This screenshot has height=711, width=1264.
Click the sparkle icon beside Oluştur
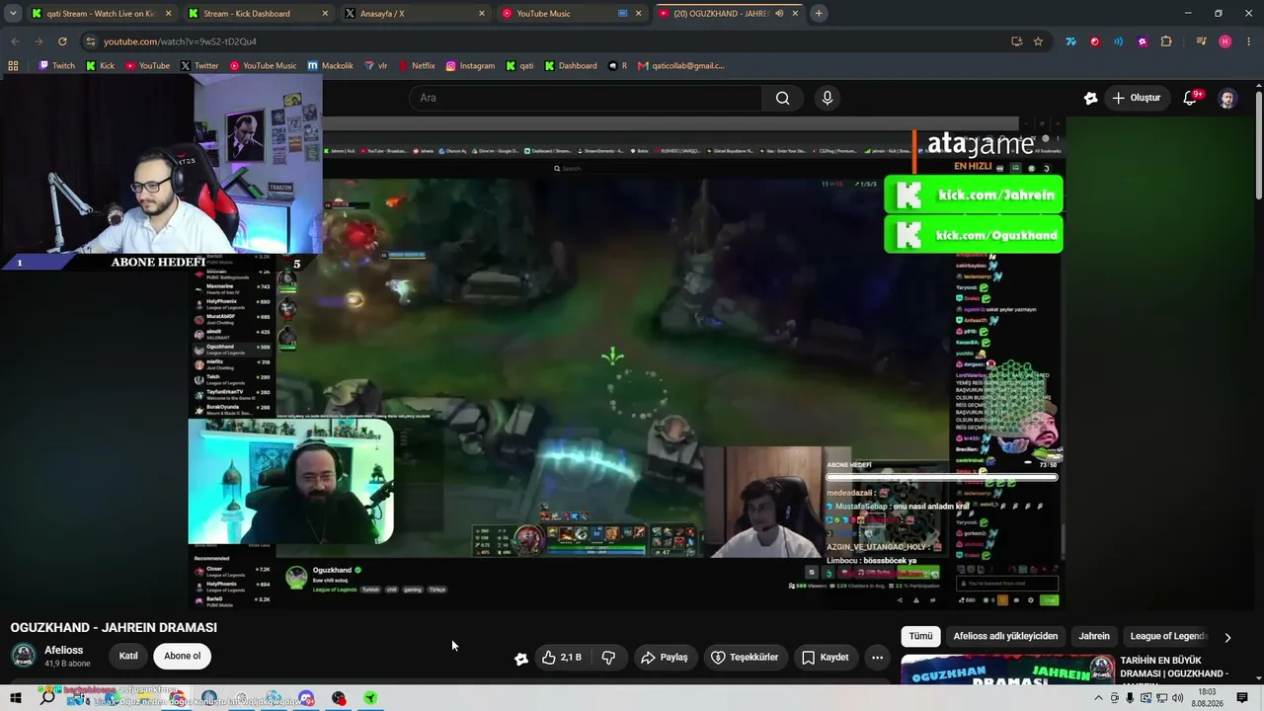(x=1090, y=98)
